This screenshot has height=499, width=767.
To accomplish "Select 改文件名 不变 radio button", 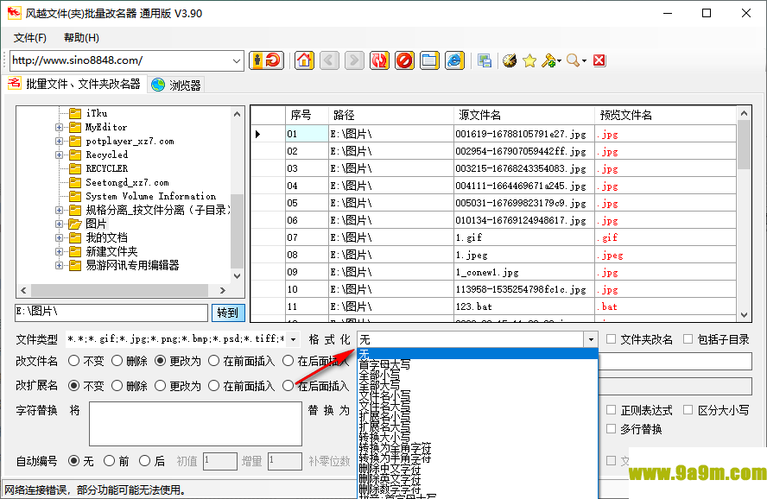I will pyautogui.click(x=74, y=361).
